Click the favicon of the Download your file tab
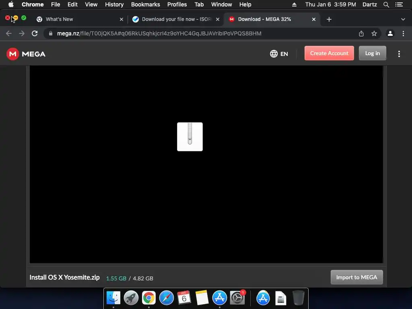The image size is (412, 309). (136, 19)
